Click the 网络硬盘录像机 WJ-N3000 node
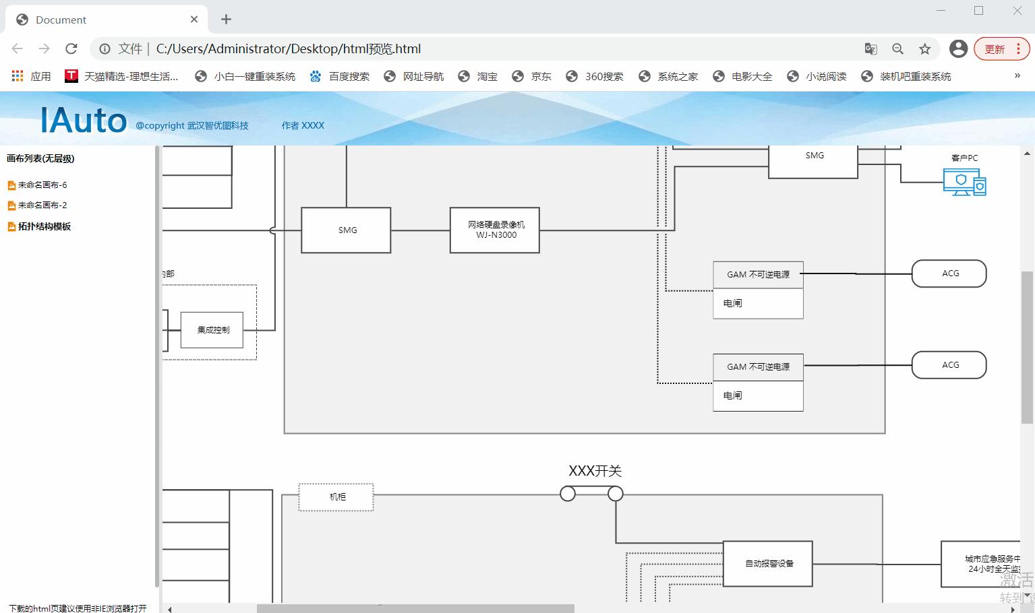 pyautogui.click(x=495, y=230)
